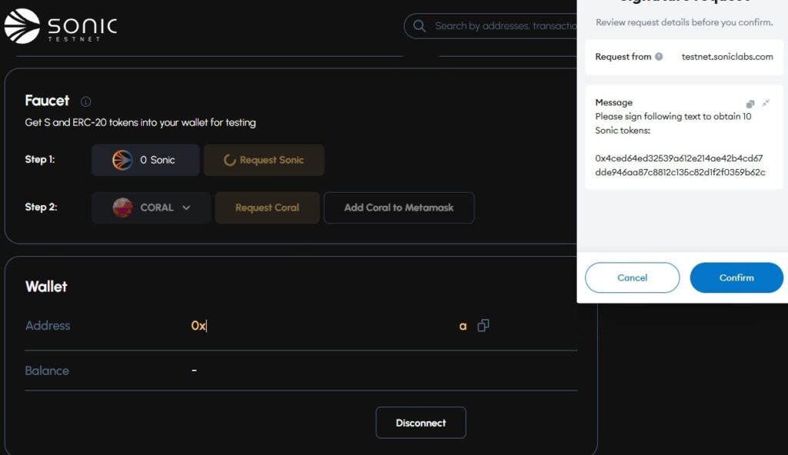The height and width of the screenshot is (455, 788).
Task: Click the Wallet heading
Action: pyautogui.click(x=46, y=287)
